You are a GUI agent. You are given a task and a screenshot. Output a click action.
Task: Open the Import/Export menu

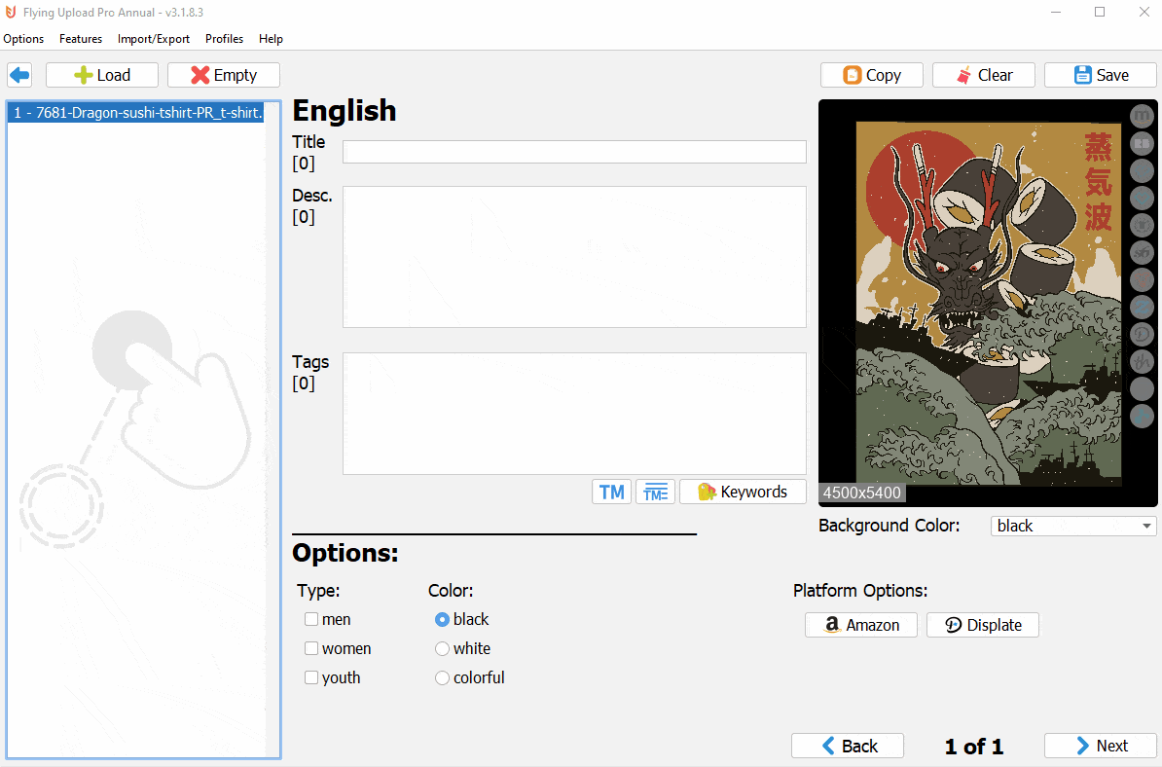click(154, 39)
